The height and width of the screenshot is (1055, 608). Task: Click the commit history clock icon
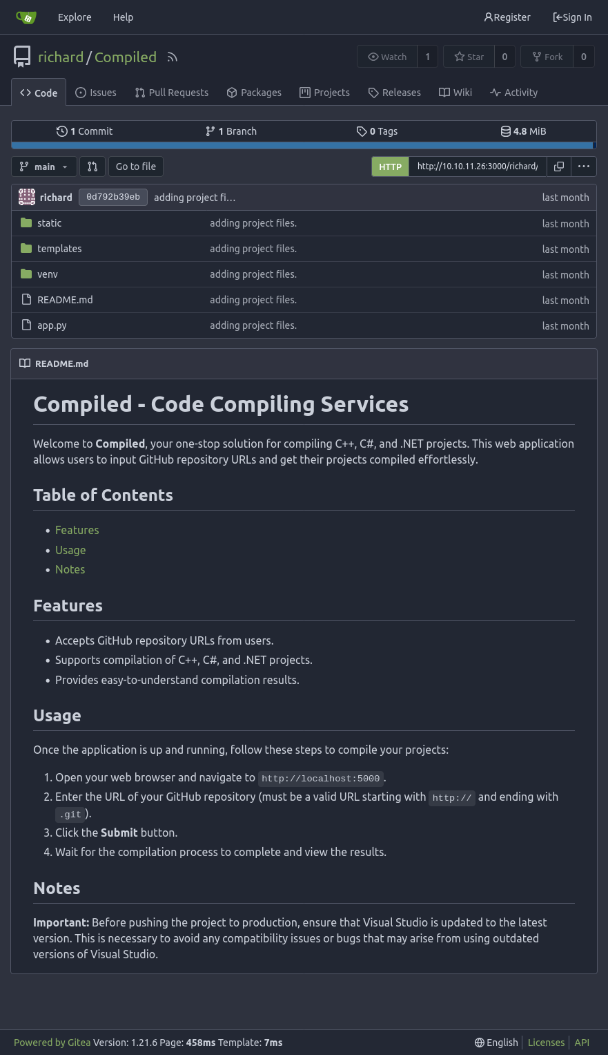(62, 131)
